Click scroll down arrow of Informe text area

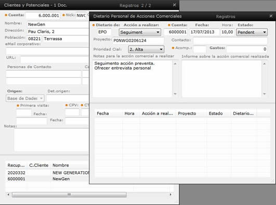265,94
